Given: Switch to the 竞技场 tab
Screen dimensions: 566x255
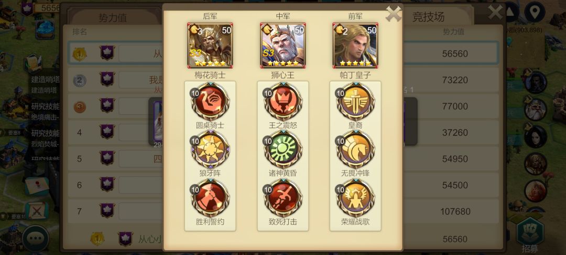Looking at the screenshot, I should (x=428, y=17).
